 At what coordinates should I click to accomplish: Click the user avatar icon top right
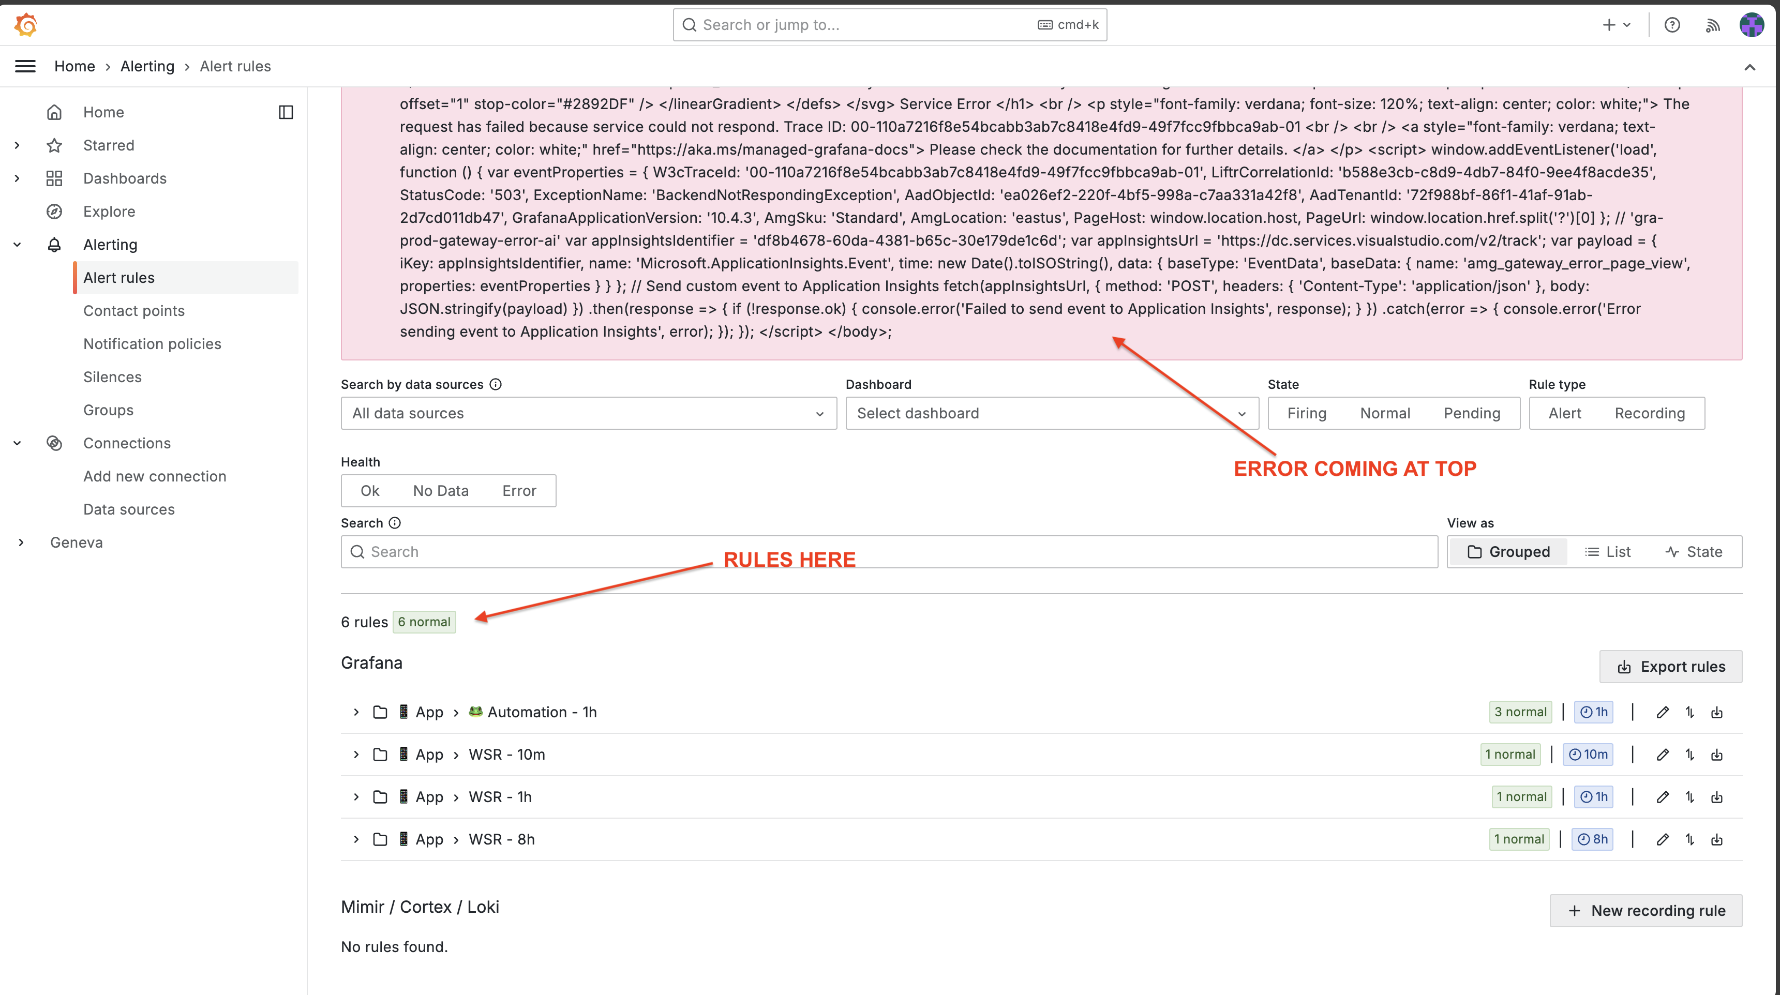1753,24
